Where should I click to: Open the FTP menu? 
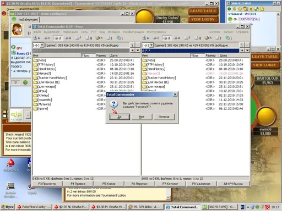point(94,32)
